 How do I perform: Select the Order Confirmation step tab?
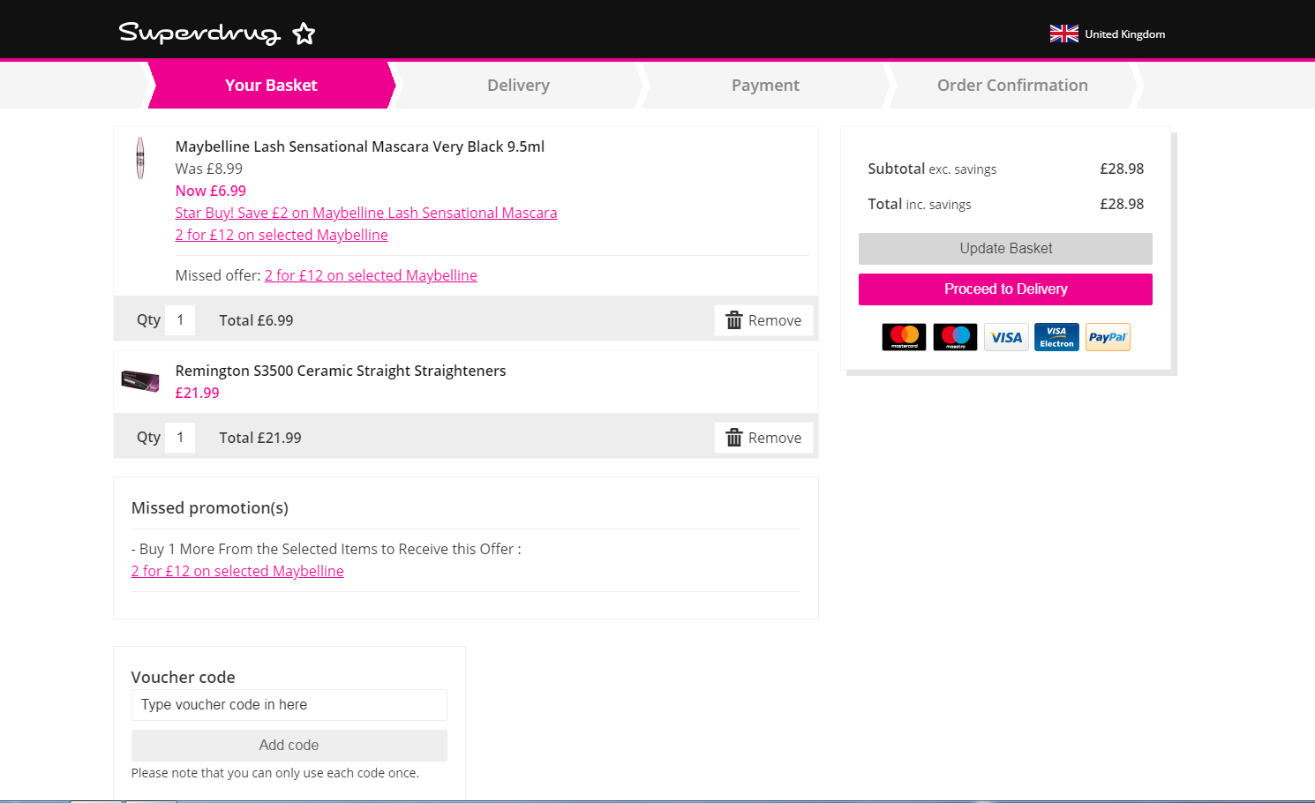(1012, 85)
